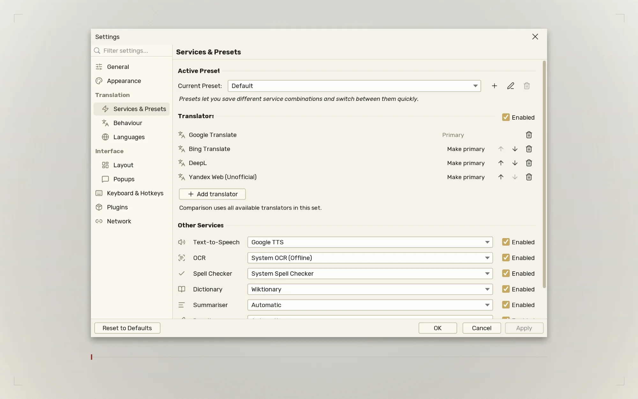Image resolution: width=638 pixels, height=399 pixels.
Task: Click the Bing Translate row label
Action: [209, 149]
